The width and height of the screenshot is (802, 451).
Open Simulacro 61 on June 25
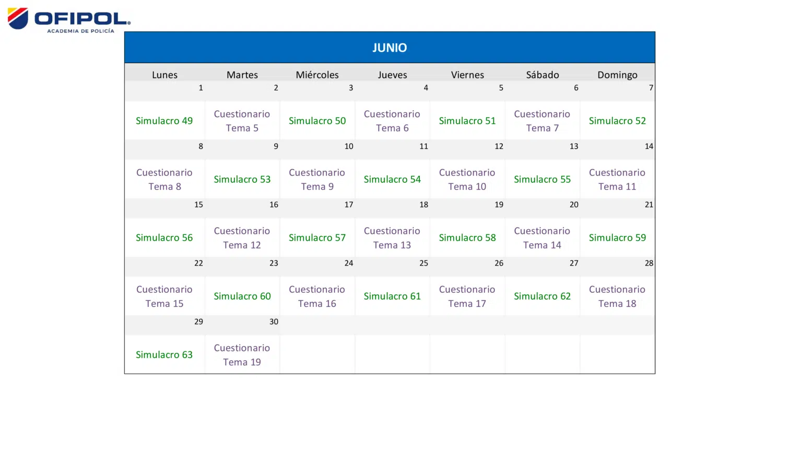click(x=392, y=296)
